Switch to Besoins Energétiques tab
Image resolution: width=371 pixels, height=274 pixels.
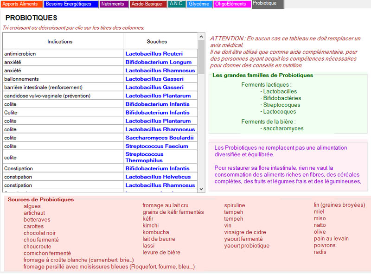tap(71, 4)
